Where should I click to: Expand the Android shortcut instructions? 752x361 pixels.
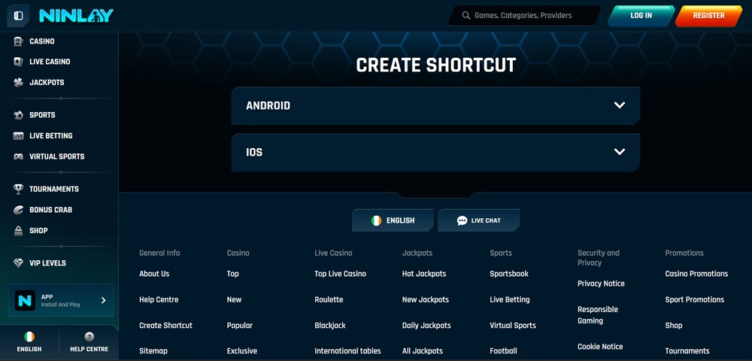tap(435, 105)
